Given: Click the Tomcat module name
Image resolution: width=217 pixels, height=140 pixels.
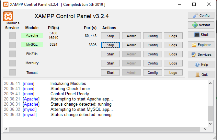Looking at the screenshot, I should click(x=32, y=73).
